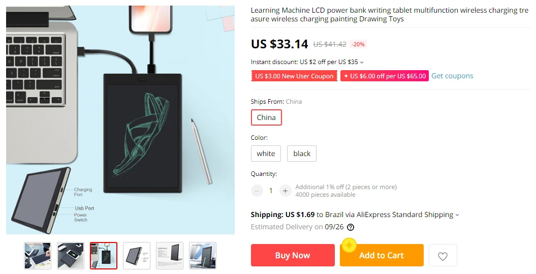View the wireless charging thumbnail image

[71, 256]
